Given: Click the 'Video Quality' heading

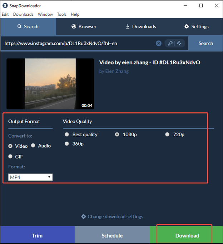Looking at the screenshot, I should click(x=77, y=121).
